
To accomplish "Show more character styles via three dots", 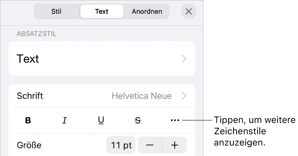I will 175,121.
